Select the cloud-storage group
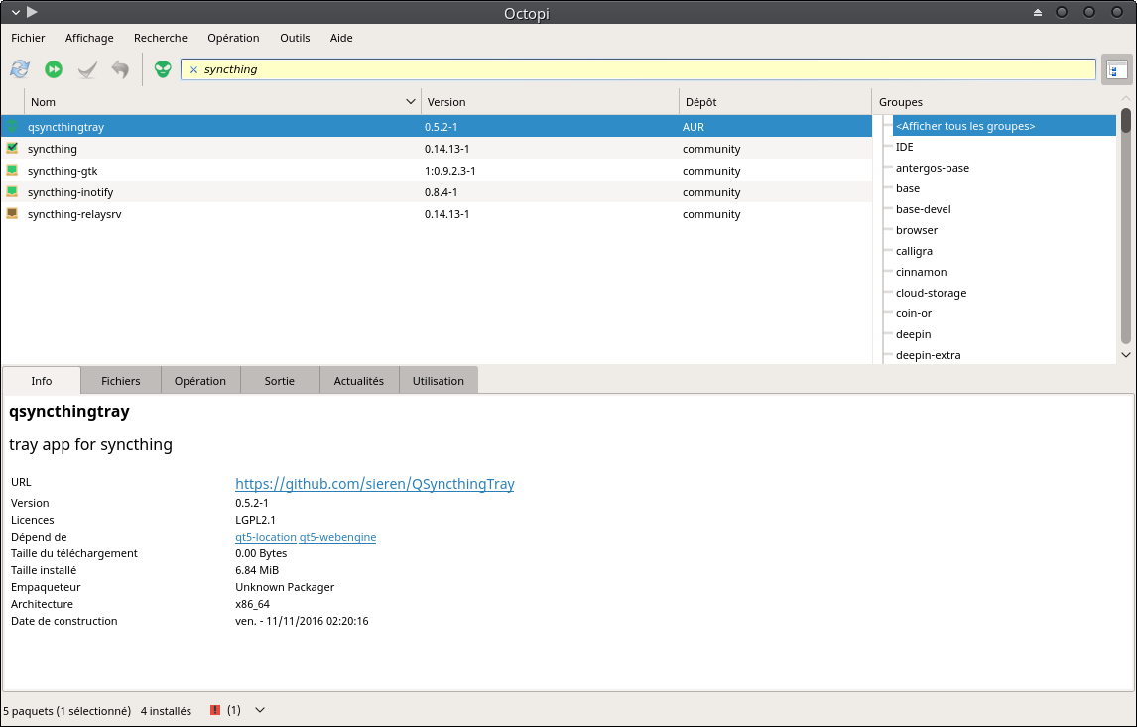The image size is (1137, 727). (931, 293)
